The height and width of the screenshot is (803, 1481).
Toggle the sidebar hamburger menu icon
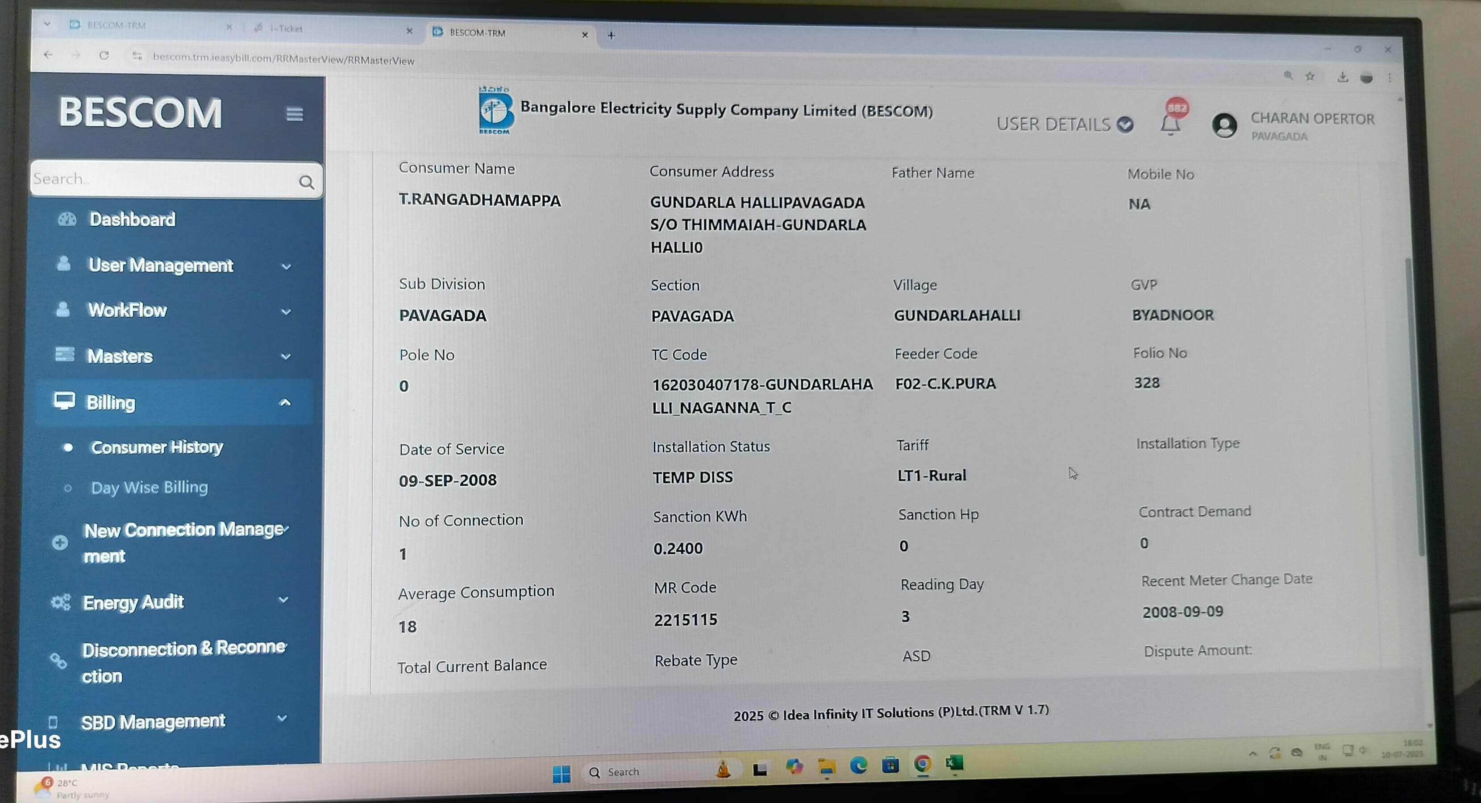click(x=295, y=114)
